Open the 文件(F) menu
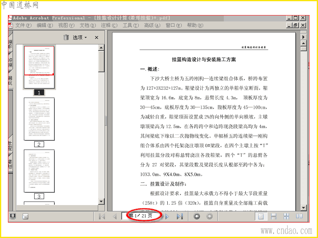Image resolution: width=318 pixels, height=238 pixels. click(23, 25)
